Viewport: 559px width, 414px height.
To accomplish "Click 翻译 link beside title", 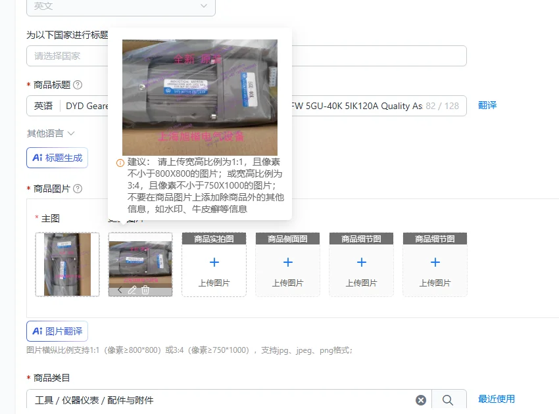I will click(487, 105).
